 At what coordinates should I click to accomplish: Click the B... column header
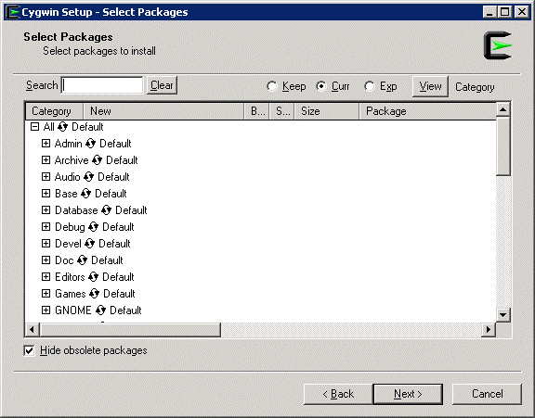(x=257, y=111)
